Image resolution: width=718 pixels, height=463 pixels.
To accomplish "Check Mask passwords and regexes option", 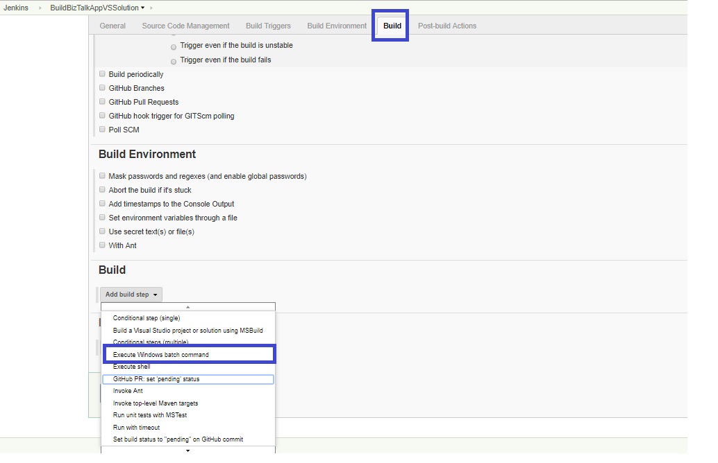I will click(102, 175).
